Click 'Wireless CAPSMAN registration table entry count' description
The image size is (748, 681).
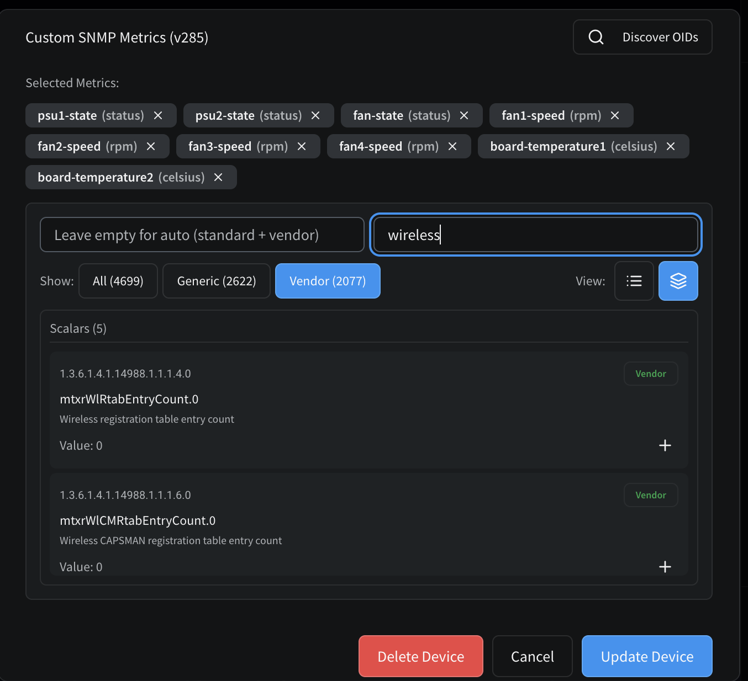click(x=171, y=540)
